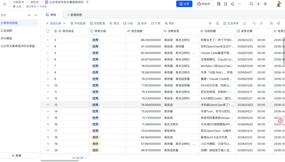Open the puzzle-piece plugins icon
This screenshot has width=285, height=162.
click(x=226, y=4)
